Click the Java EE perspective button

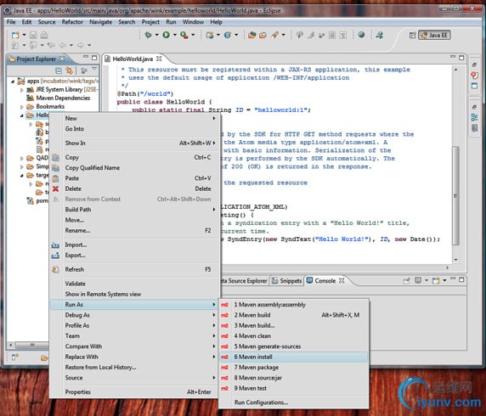(x=434, y=35)
